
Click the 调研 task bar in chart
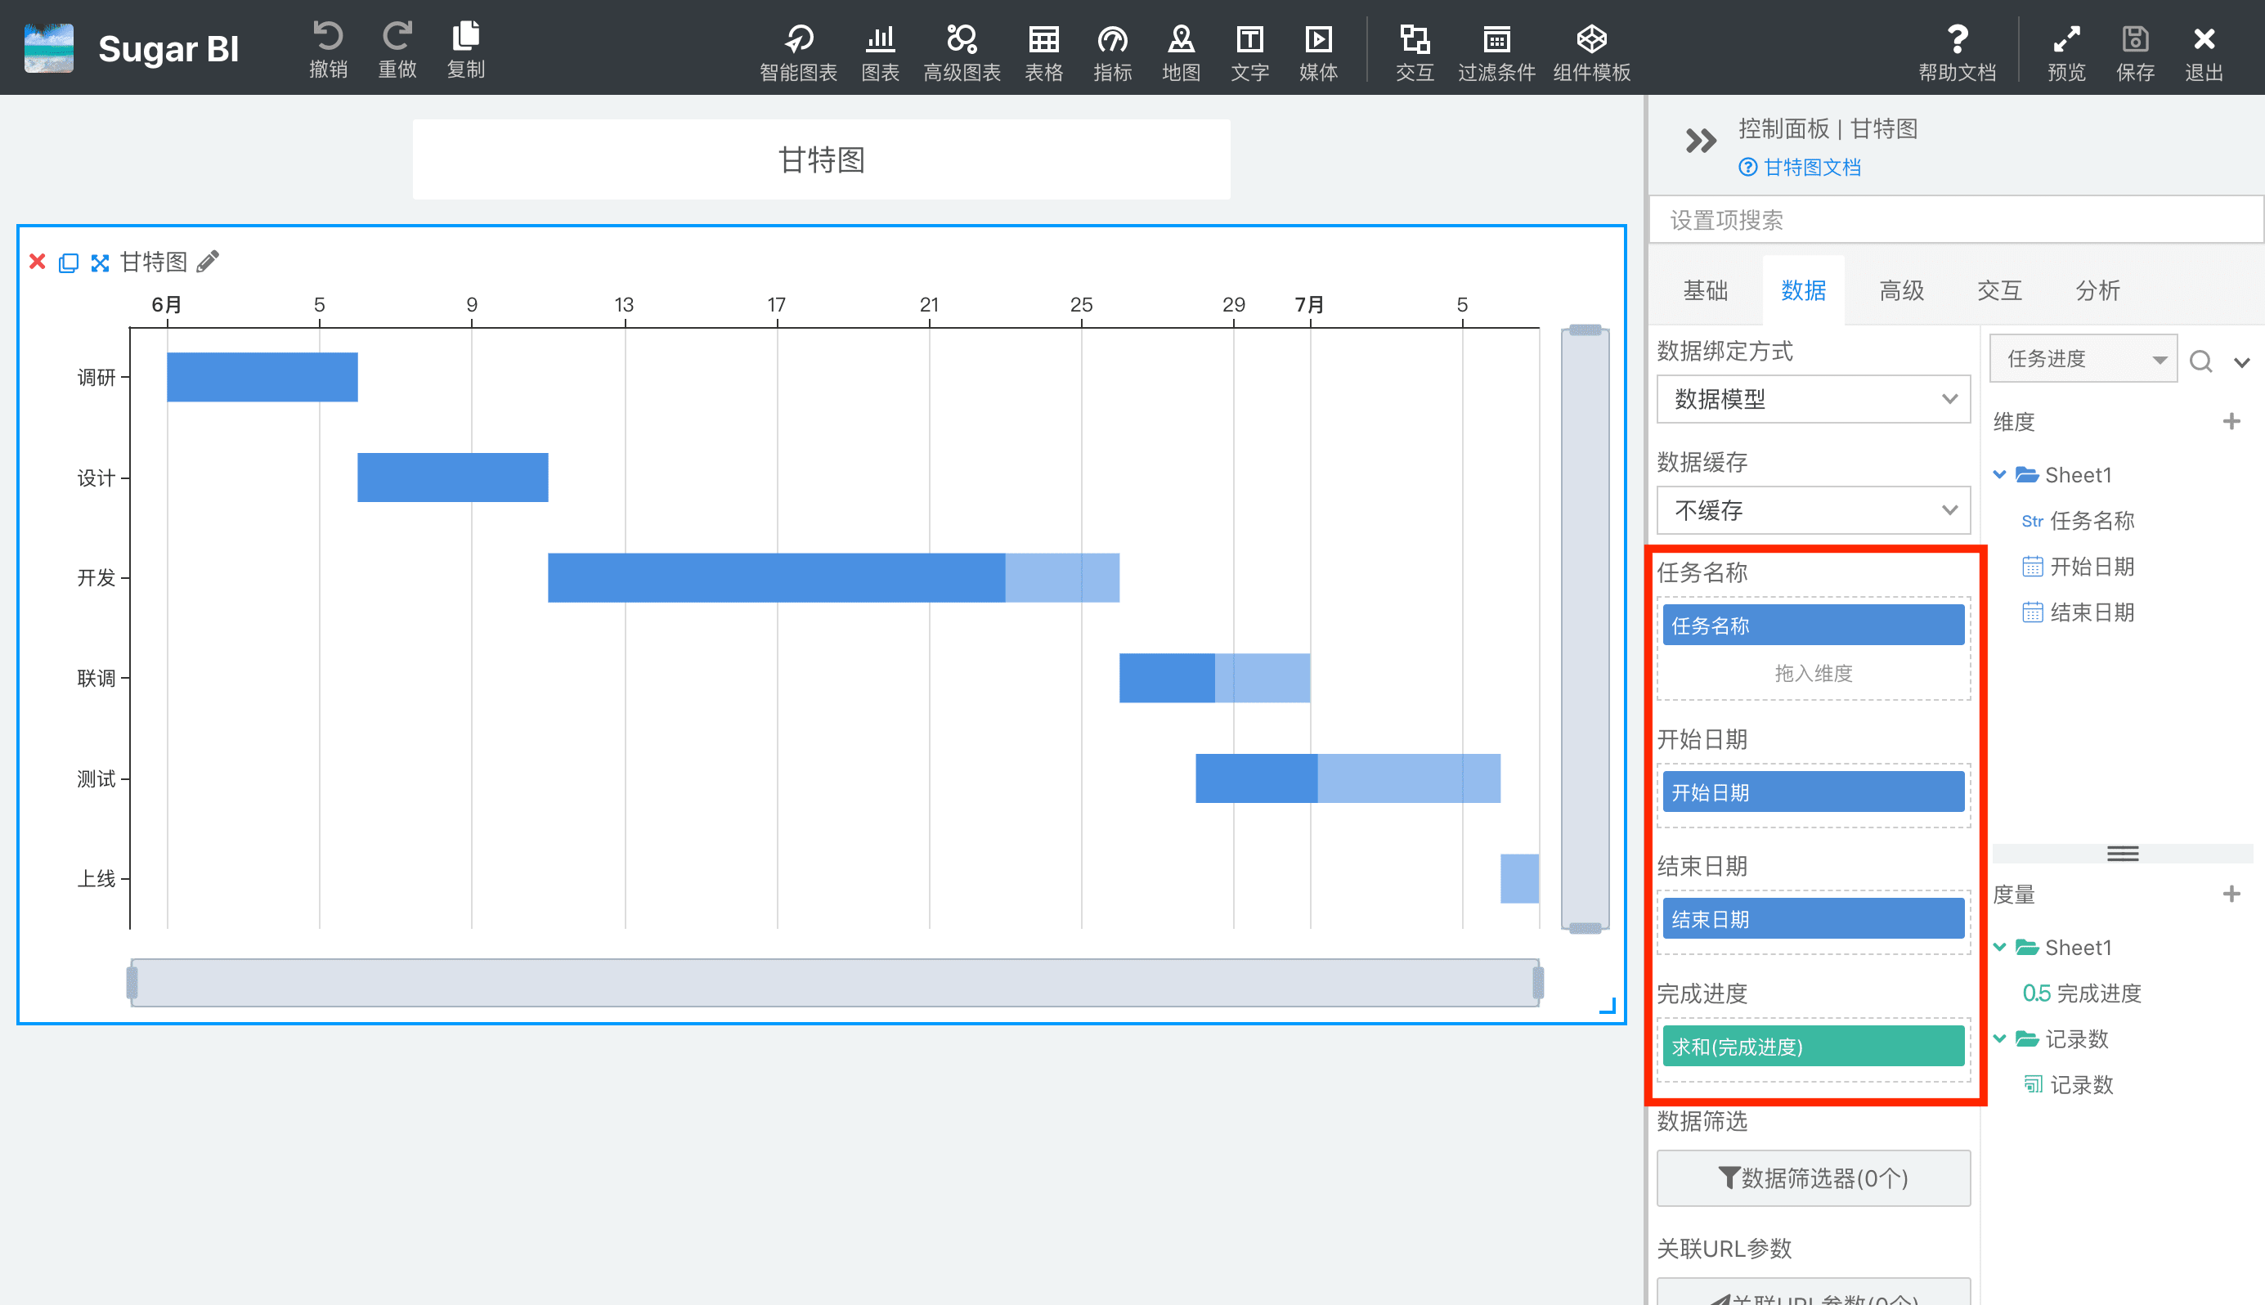coord(262,376)
